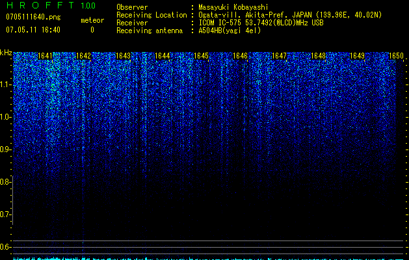This screenshot has height=260, width=409.
Task: Click the 1641 time marker
Action: (45, 56)
